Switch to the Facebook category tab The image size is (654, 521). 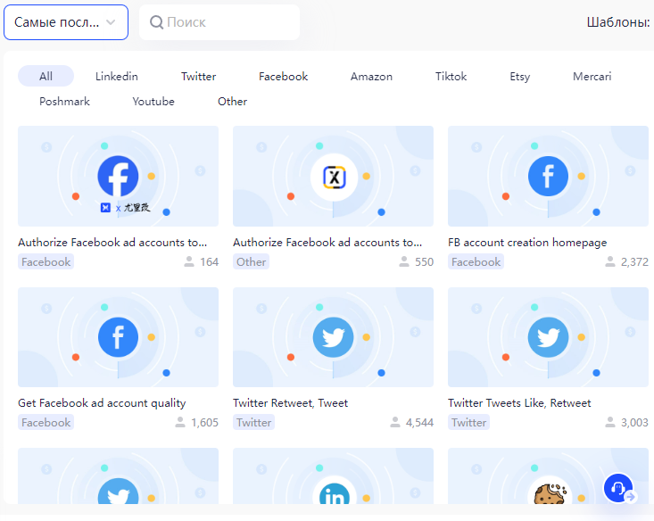pyautogui.click(x=283, y=77)
